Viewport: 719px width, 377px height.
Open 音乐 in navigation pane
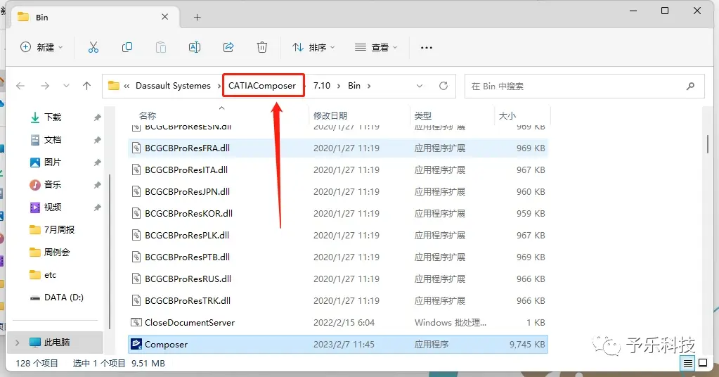[53, 185]
